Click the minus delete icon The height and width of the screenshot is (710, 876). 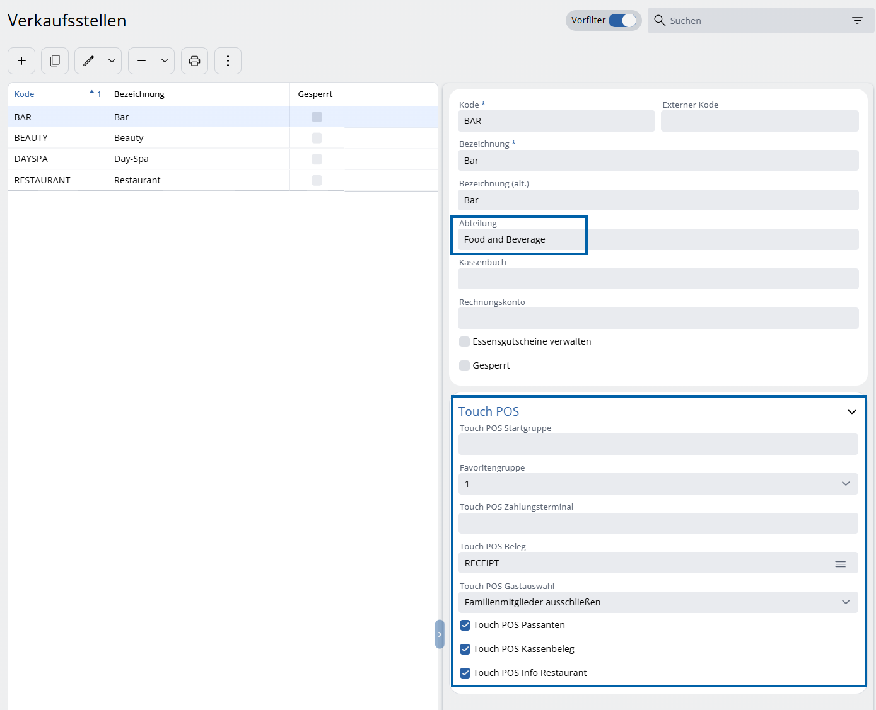click(142, 61)
